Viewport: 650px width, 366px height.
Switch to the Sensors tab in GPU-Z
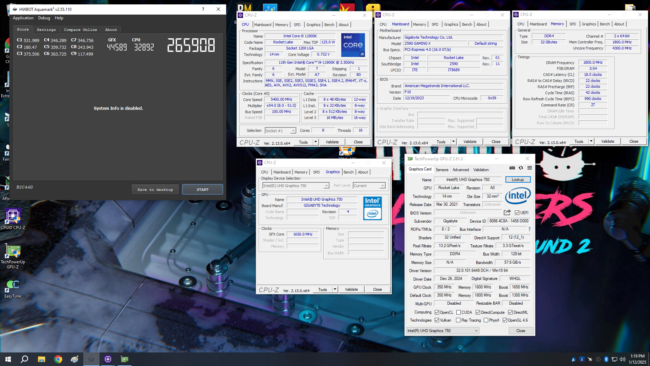point(442,170)
